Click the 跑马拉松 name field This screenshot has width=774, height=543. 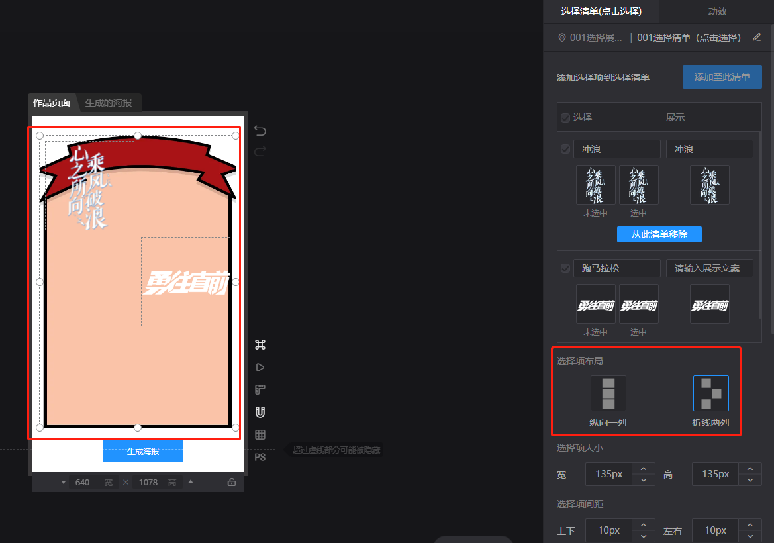(617, 268)
